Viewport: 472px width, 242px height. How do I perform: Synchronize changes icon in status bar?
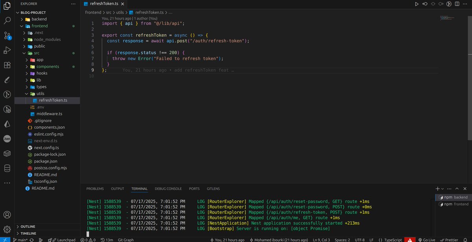click(x=31, y=240)
